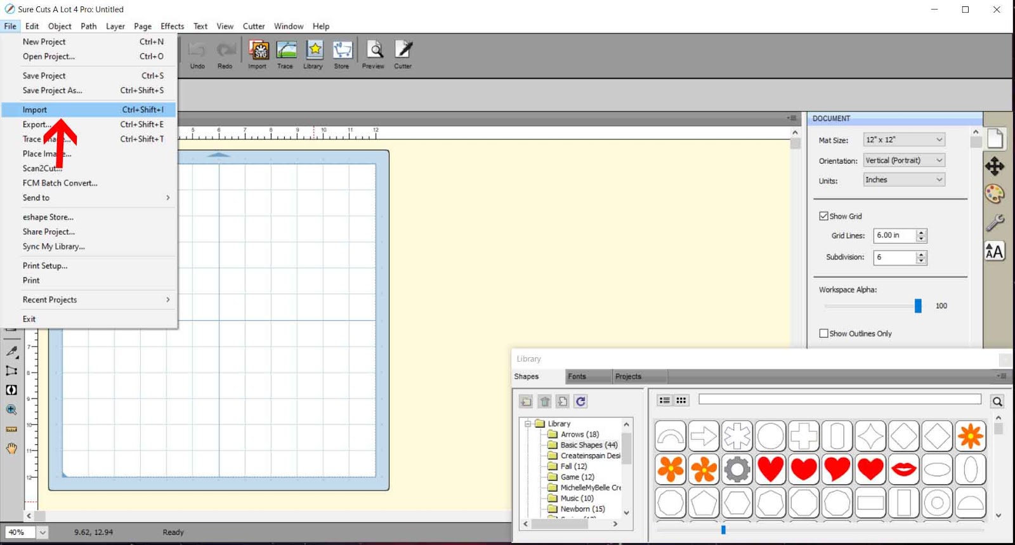This screenshot has width=1015, height=545.
Task: Adjust the Workspace Alpha slider handle
Action: click(918, 306)
